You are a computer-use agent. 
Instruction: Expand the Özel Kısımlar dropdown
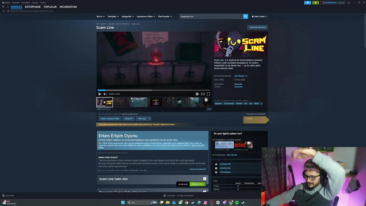[x=165, y=17]
